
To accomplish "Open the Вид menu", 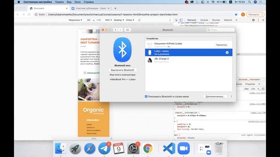I will (69, 2).
